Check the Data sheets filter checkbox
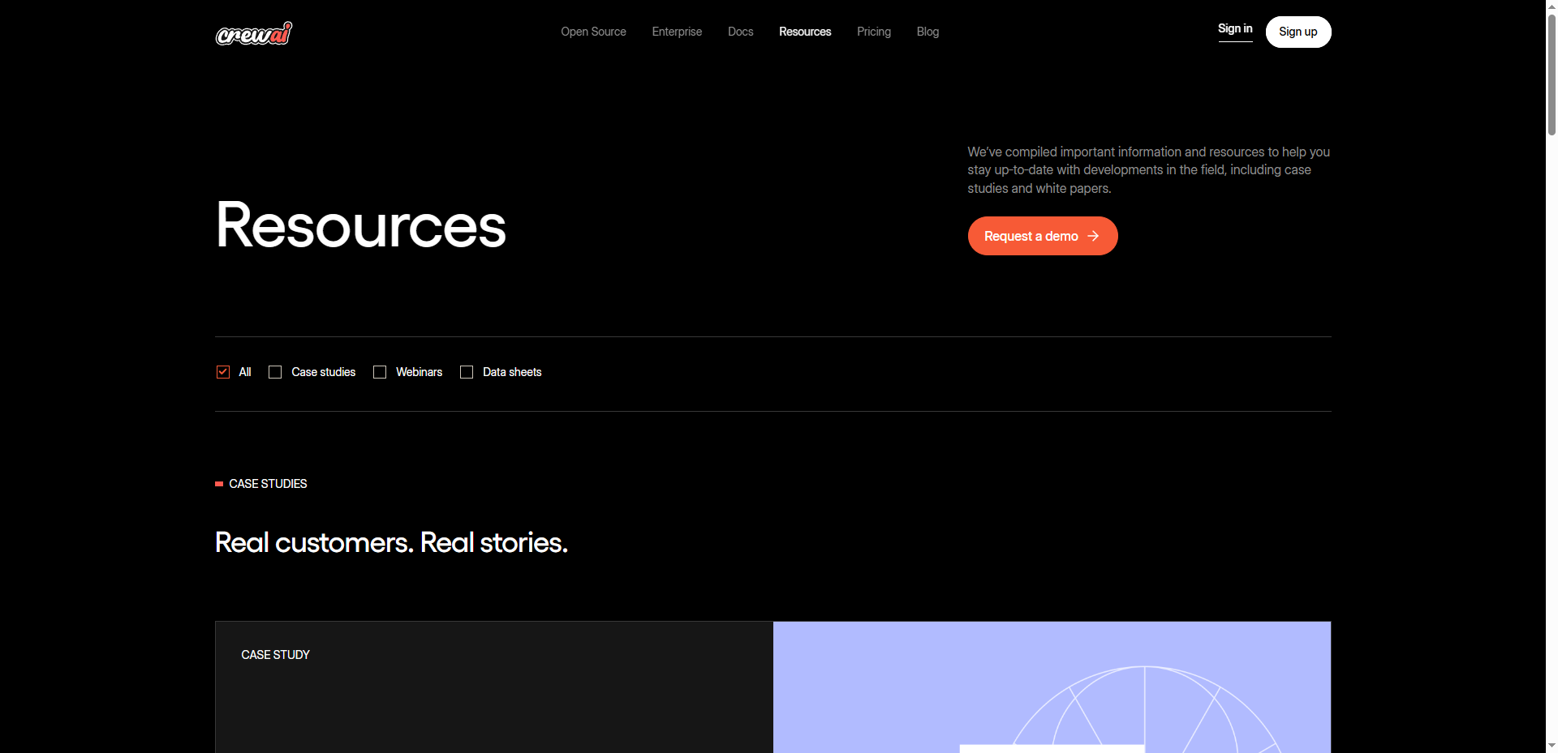 click(467, 372)
